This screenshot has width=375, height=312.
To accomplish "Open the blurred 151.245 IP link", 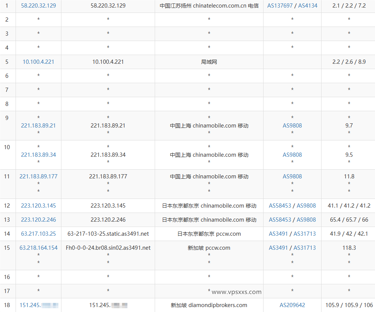I will coord(39,305).
